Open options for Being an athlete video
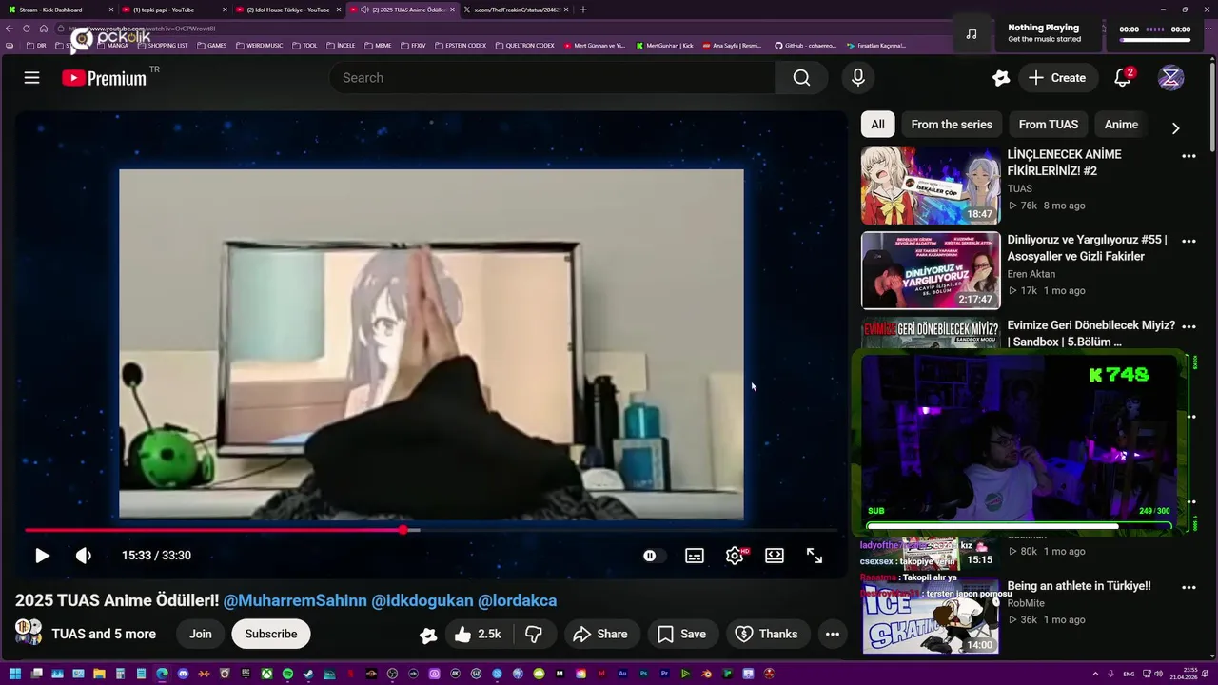Viewport: 1218px width, 685px height. point(1189,588)
